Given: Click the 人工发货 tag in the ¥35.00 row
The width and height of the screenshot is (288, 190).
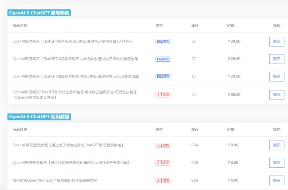Looking at the screenshot, I should pyautogui.click(x=163, y=95).
